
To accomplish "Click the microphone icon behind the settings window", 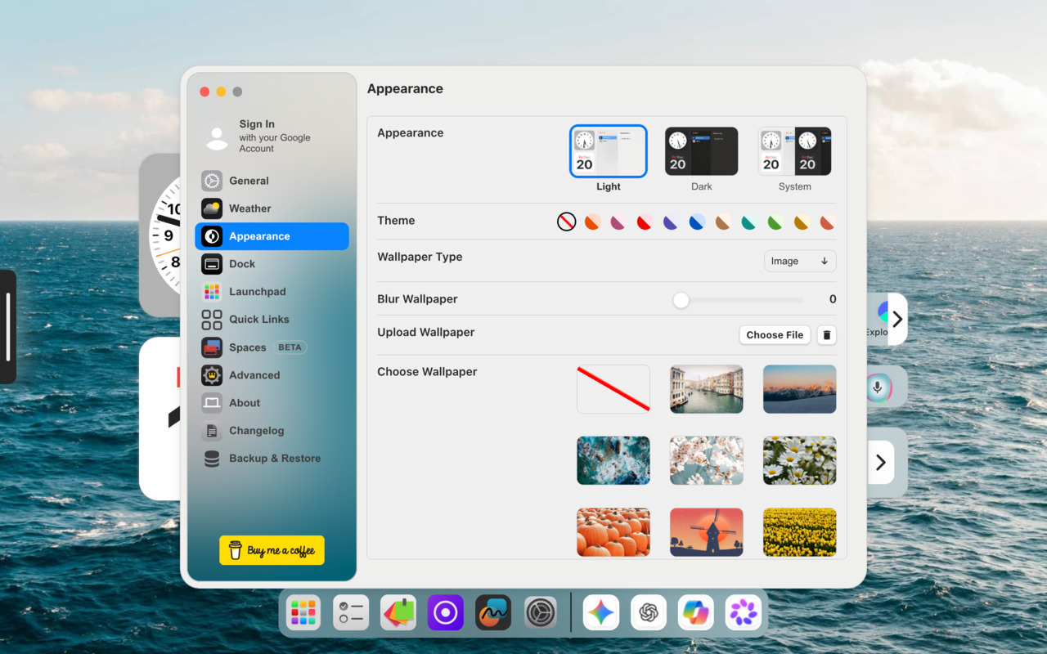I will tap(878, 387).
